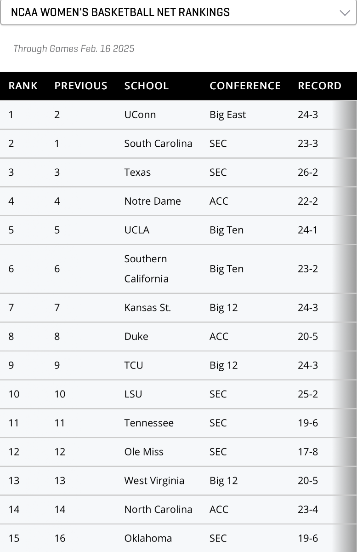357x552 pixels.
Task: Select the TCU school name
Action: 134,365
